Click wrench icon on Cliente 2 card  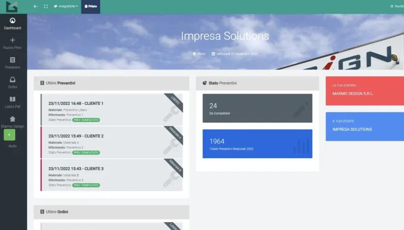pos(171,147)
